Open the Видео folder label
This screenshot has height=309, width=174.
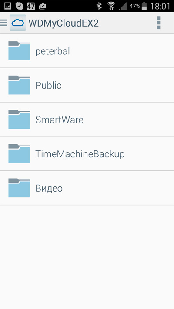pos(49,188)
